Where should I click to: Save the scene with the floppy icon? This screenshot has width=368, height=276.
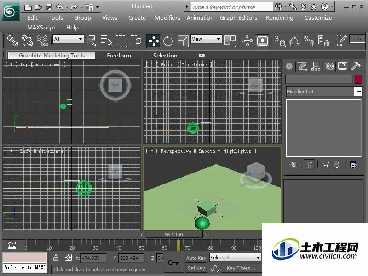pyautogui.click(x=49, y=7)
